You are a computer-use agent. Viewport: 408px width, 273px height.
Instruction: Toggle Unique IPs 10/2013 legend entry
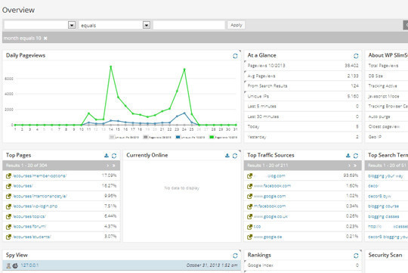click(x=190, y=137)
